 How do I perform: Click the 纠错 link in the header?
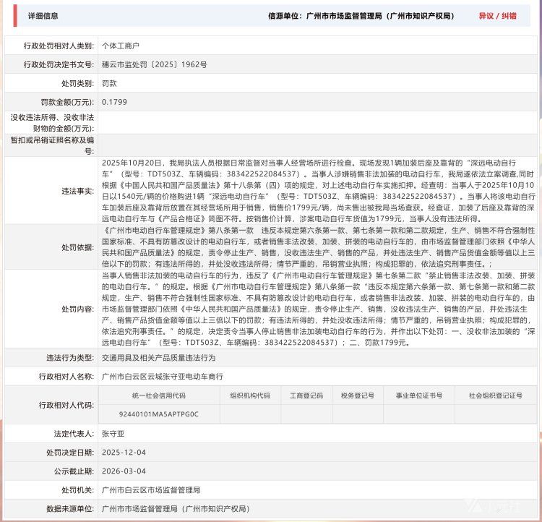point(509,15)
